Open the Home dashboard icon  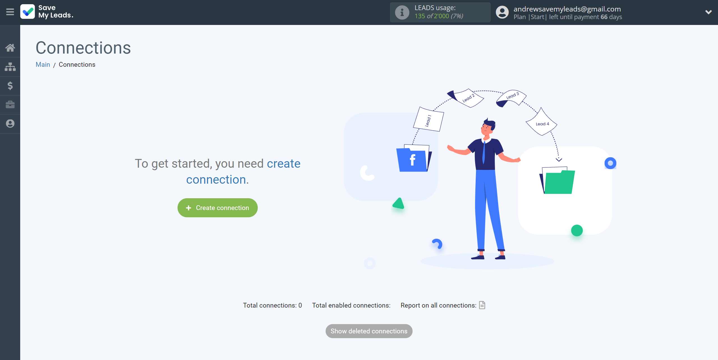point(10,47)
